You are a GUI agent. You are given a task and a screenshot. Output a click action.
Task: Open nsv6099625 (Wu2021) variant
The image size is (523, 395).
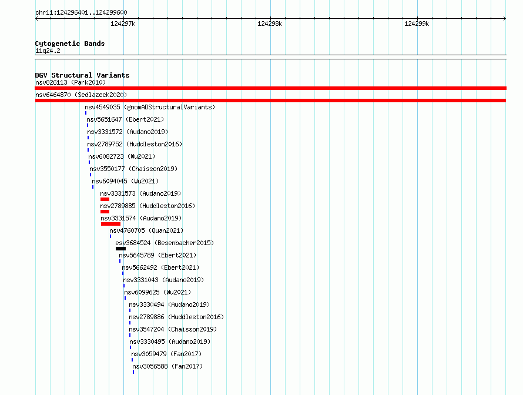point(157,292)
